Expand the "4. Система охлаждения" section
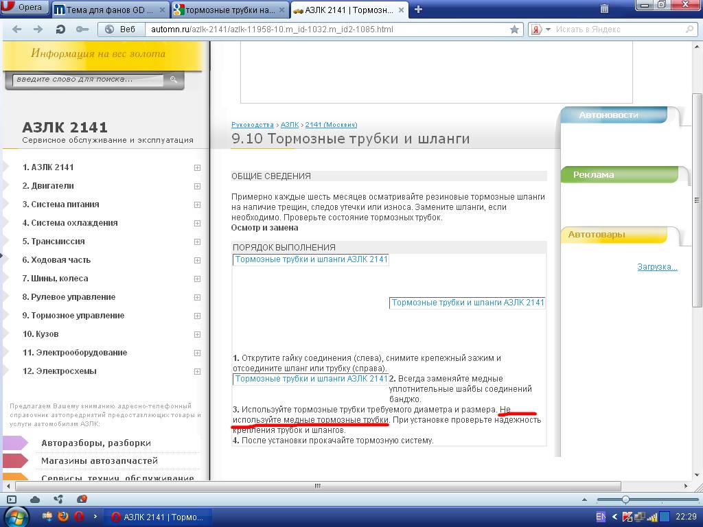The width and height of the screenshot is (703, 527). pyautogui.click(x=197, y=223)
